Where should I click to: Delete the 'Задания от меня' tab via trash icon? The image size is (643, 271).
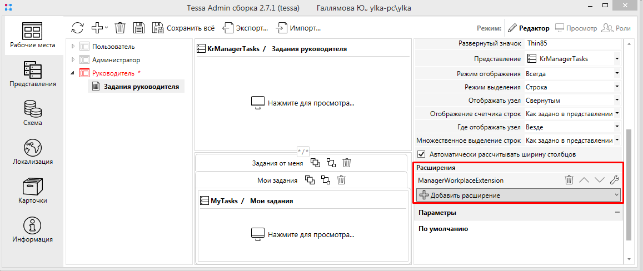pyautogui.click(x=347, y=163)
